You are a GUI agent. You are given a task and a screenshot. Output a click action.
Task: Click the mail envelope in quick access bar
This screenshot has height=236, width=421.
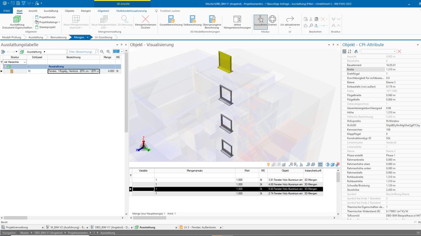pos(13,3)
